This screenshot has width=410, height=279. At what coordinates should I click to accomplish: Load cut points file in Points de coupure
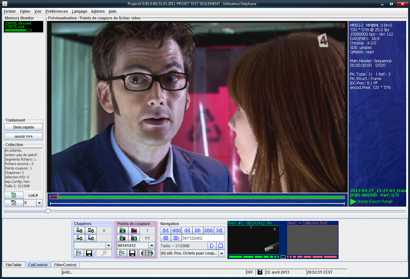[122, 253]
